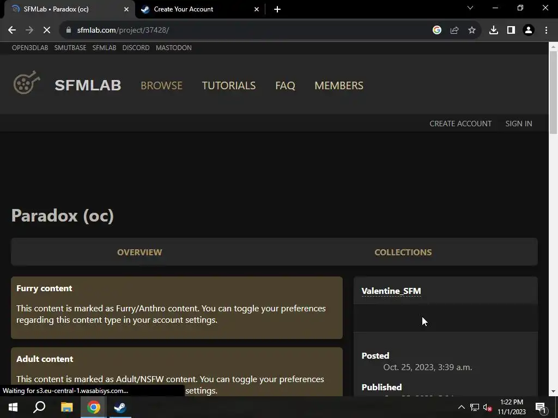This screenshot has height=418, width=558.
Task: Click the Adult content notice heading
Action: pyautogui.click(x=45, y=359)
